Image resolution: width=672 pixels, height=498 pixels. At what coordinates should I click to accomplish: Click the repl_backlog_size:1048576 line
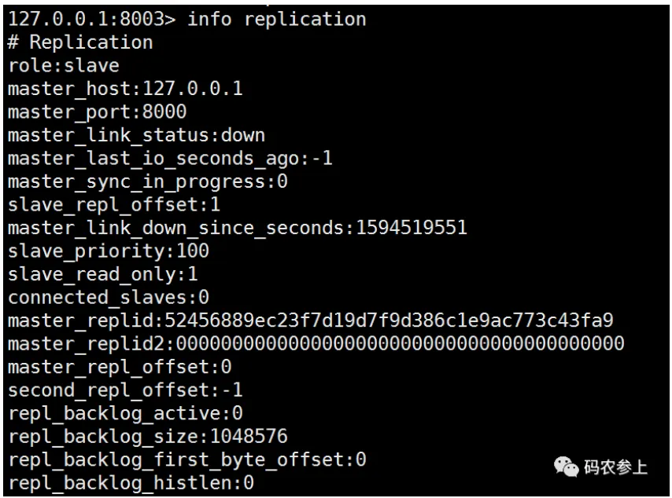coord(148,436)
